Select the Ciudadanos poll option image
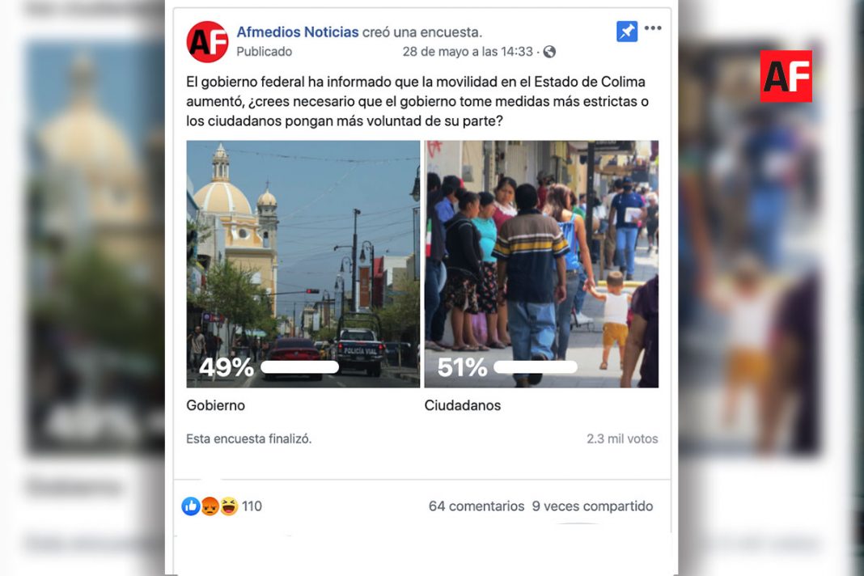The height and width of the screenshot is (576, 864). click(541, 264)
